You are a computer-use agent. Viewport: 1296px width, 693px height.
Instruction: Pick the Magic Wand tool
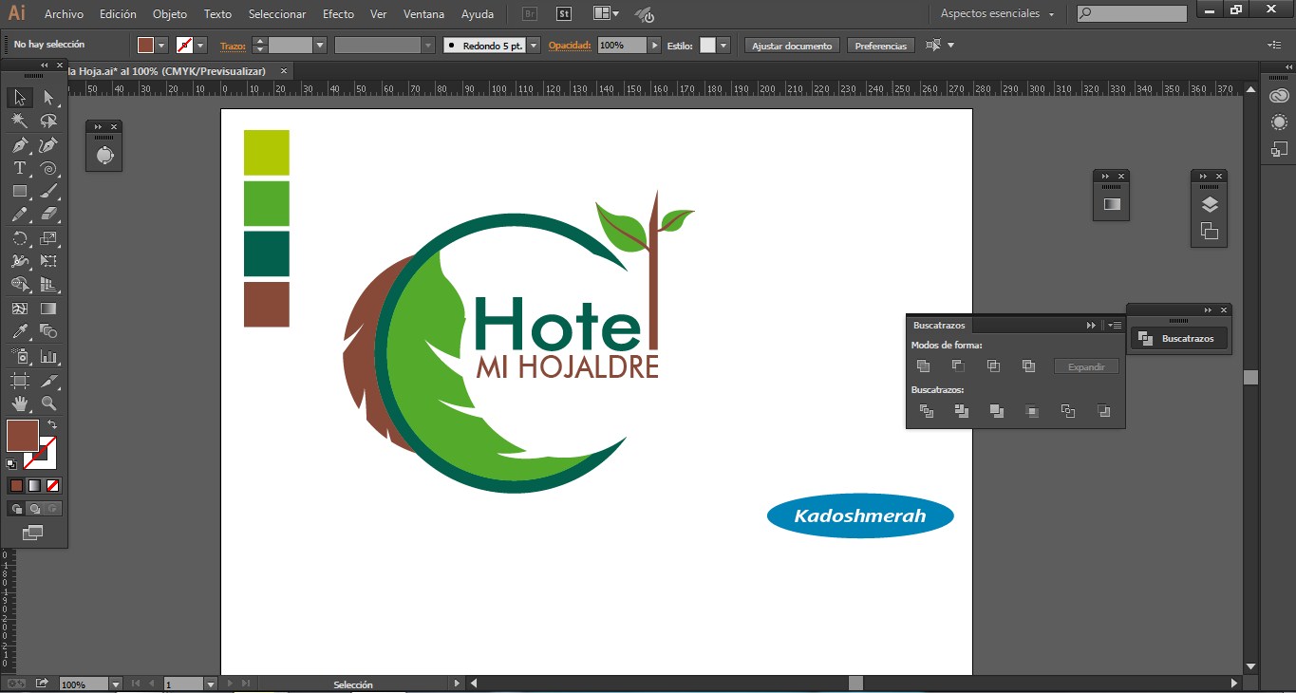[19, 121]
